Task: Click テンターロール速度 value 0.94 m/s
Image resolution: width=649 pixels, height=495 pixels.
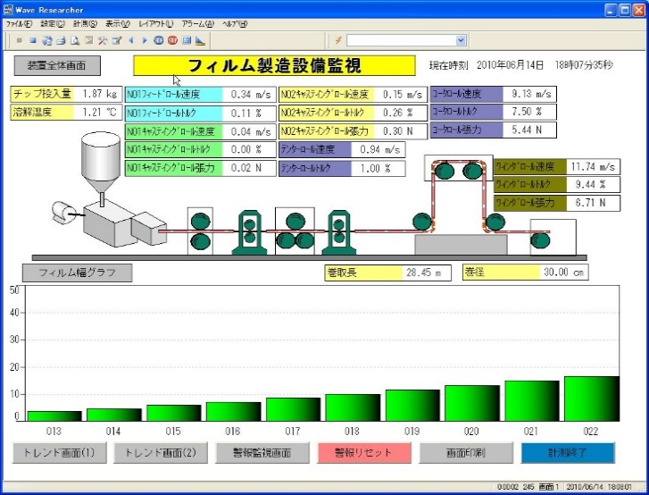Action: (380, 149)
